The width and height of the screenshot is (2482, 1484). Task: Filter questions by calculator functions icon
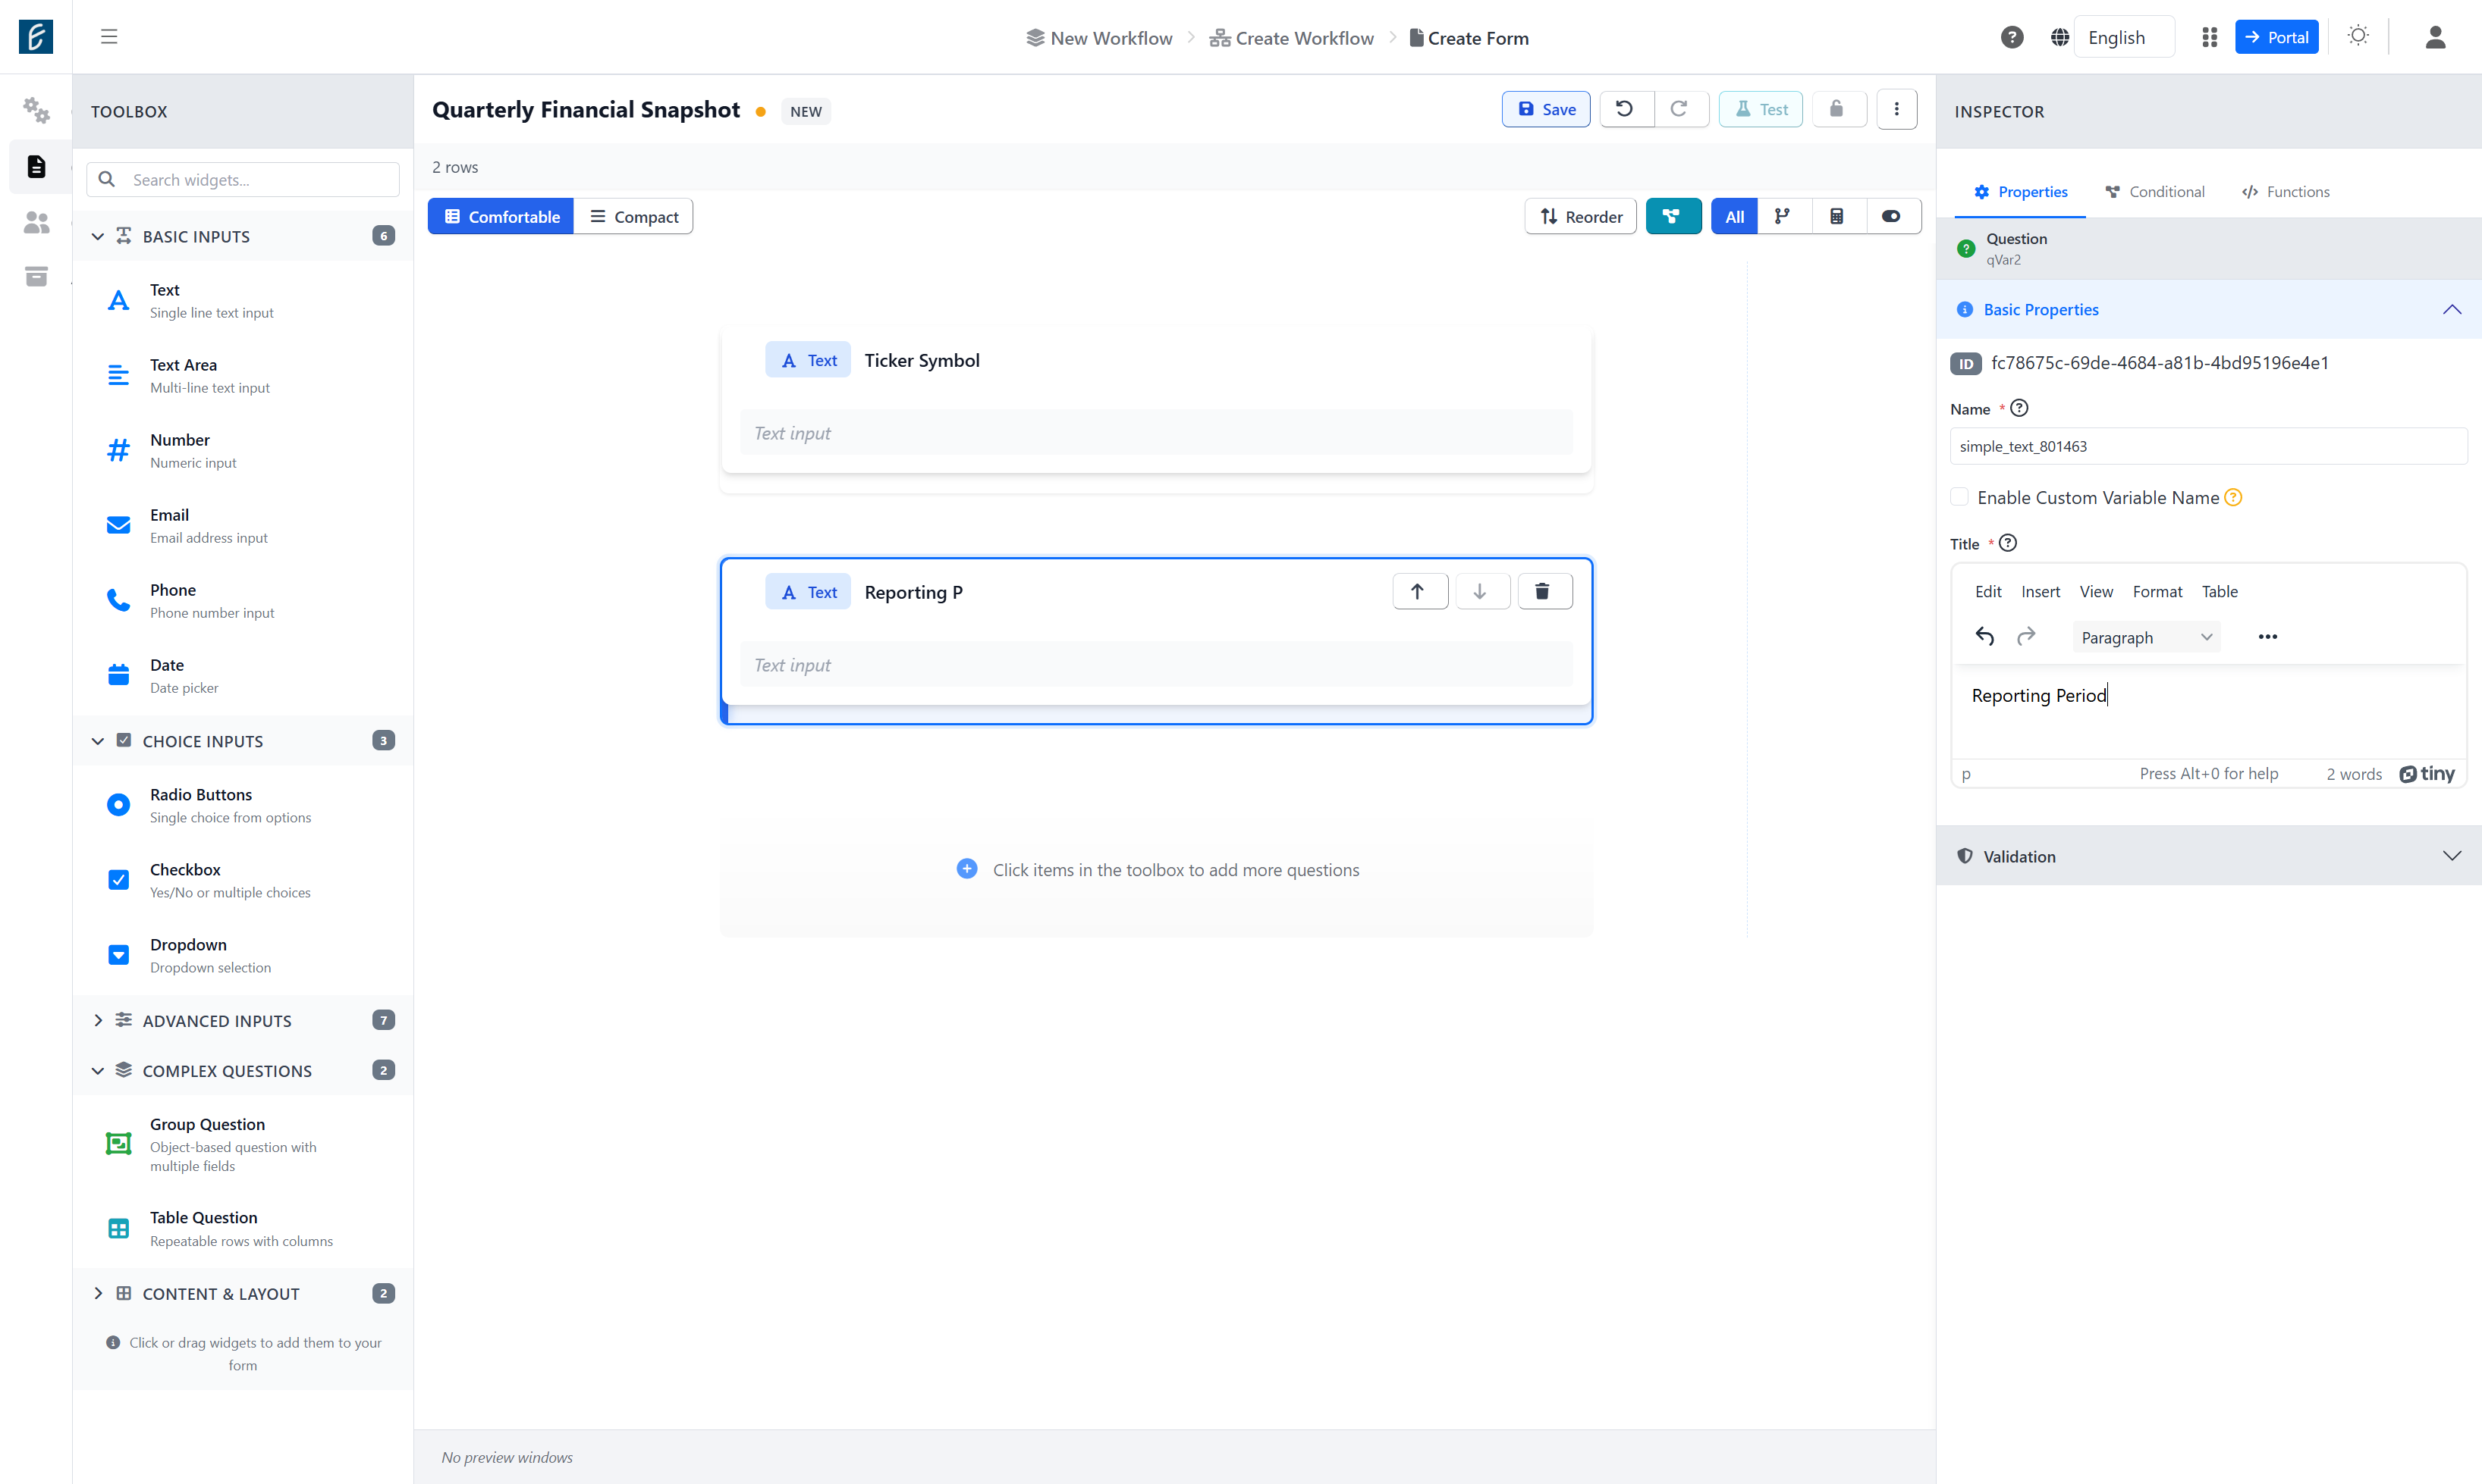[x=1837, y=216]
